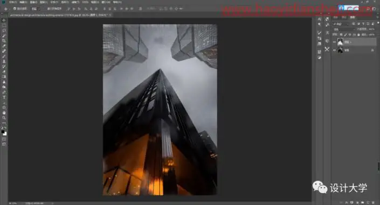Toggle Quick Mask mode in toolbar
This screenshot has height=205, width=380.
[4, 139]
